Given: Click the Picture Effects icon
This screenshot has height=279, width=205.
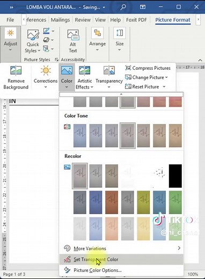Looking at the screenshot, I should click(46, 40).
